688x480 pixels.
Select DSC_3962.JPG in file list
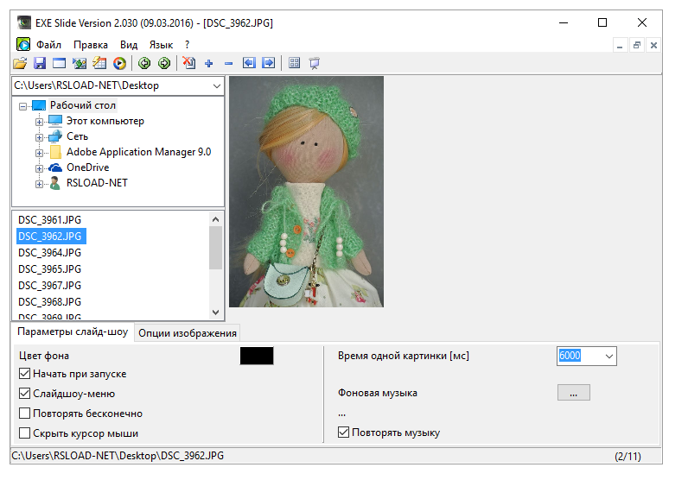pyautogui.click(x=51, y=237)
